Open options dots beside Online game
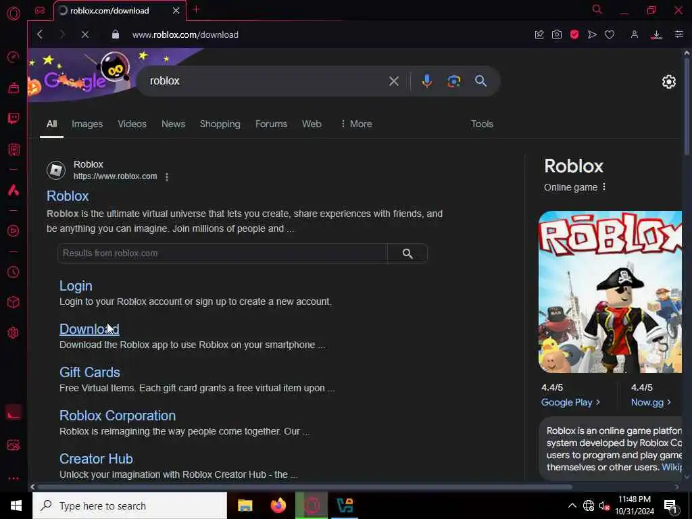Viewport: 692px width, 519px height. (604, 187)
